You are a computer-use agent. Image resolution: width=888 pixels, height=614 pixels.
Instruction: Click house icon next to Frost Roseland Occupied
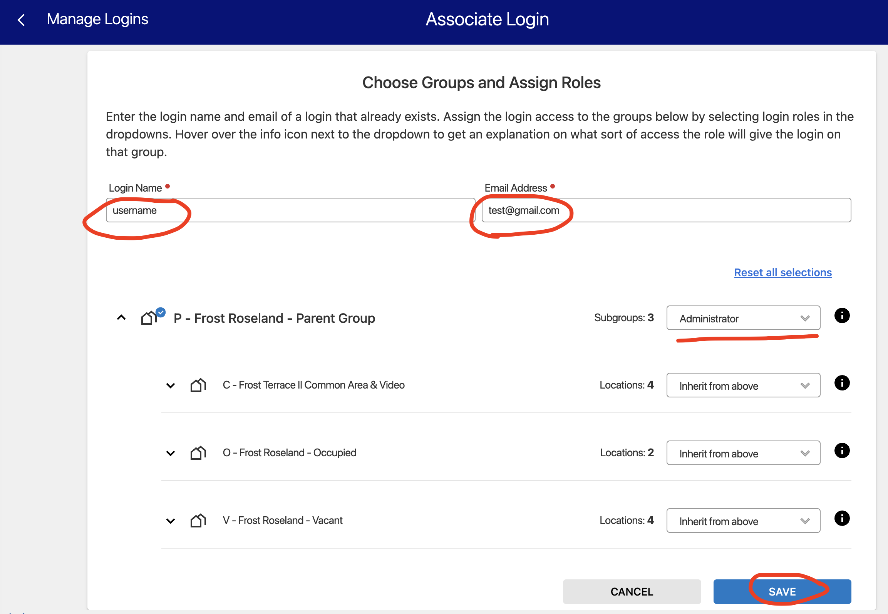point(198,453)
